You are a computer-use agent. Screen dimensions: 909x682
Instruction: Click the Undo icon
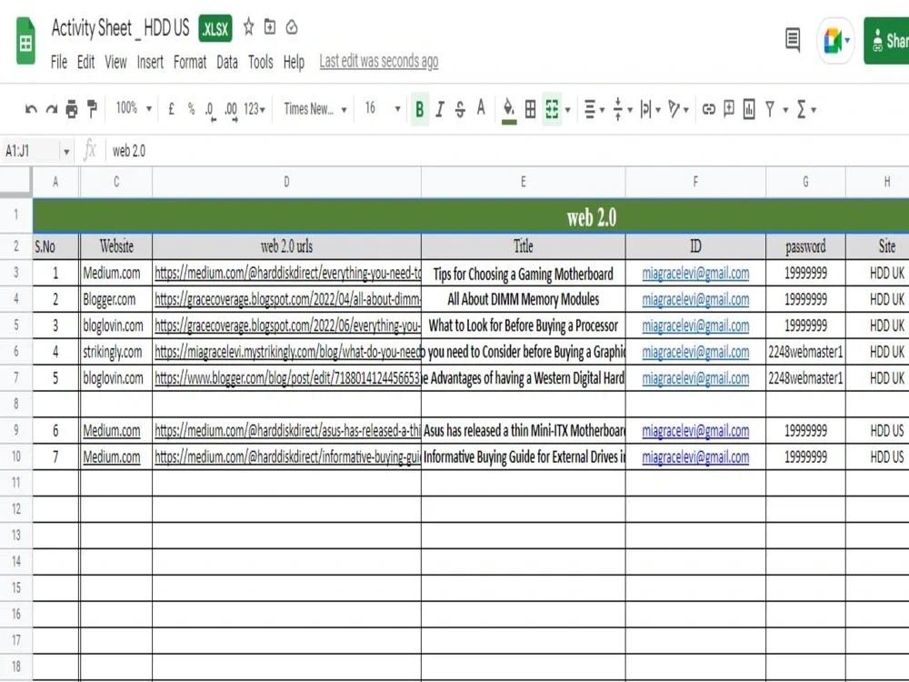point(31,109)
